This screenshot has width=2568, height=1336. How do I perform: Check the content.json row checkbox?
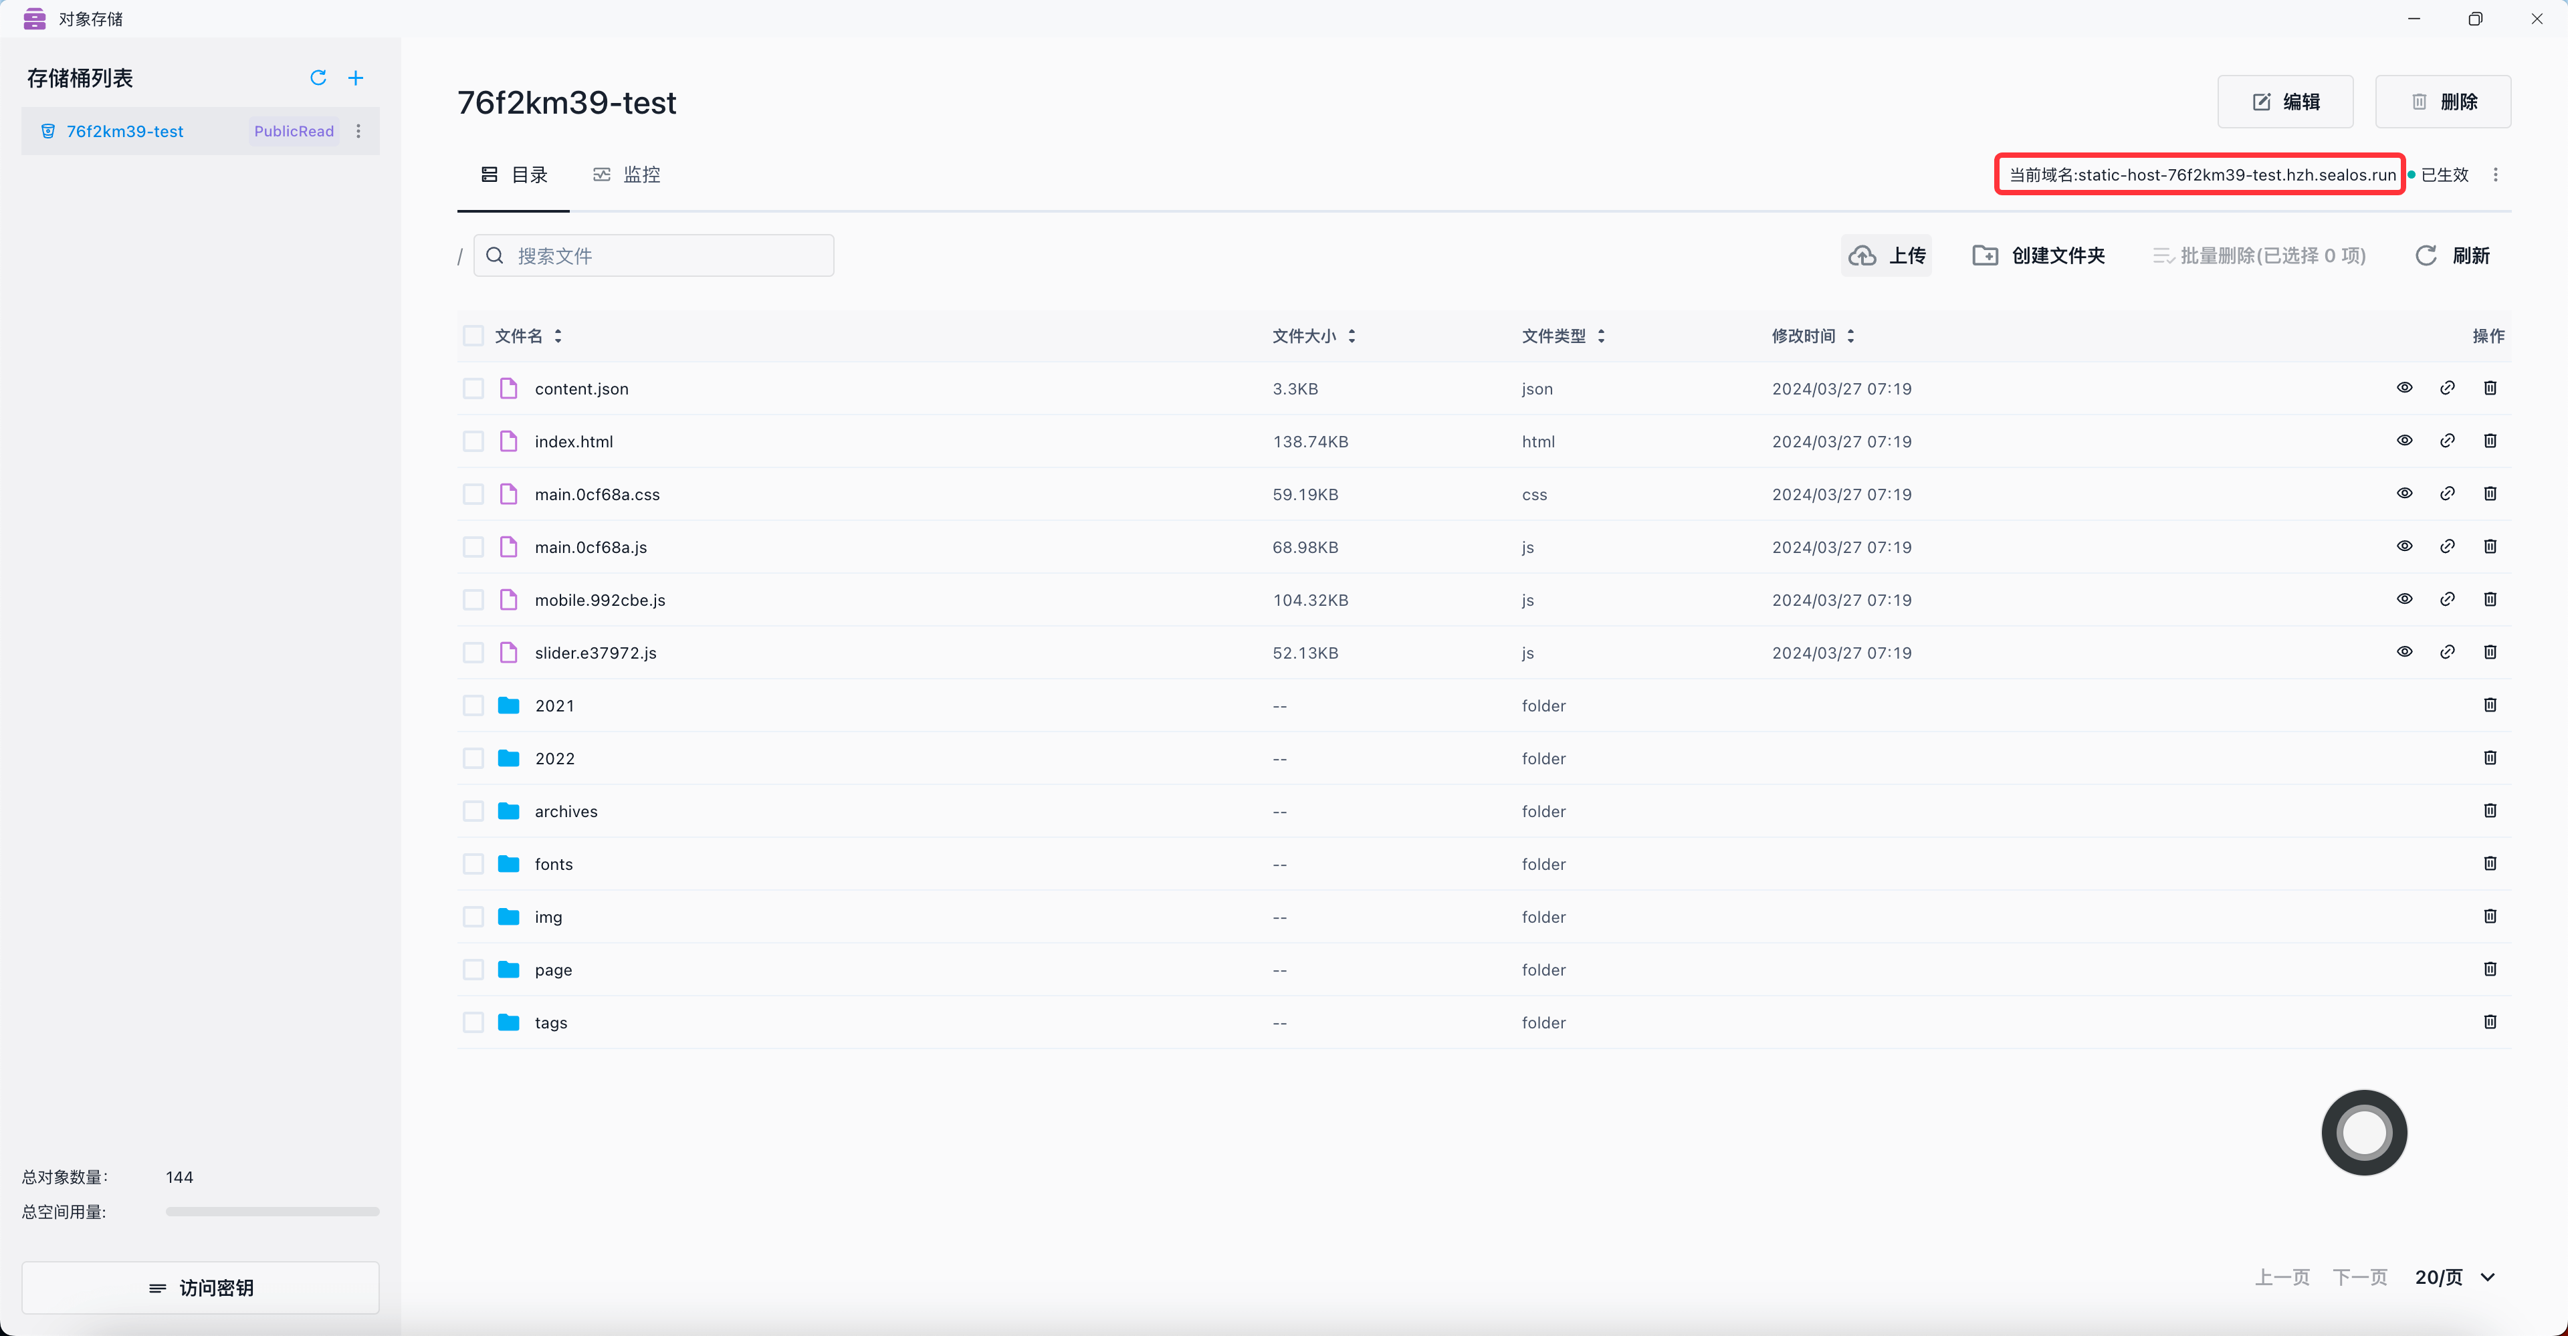pyautogui.click(x=473, y=389)
